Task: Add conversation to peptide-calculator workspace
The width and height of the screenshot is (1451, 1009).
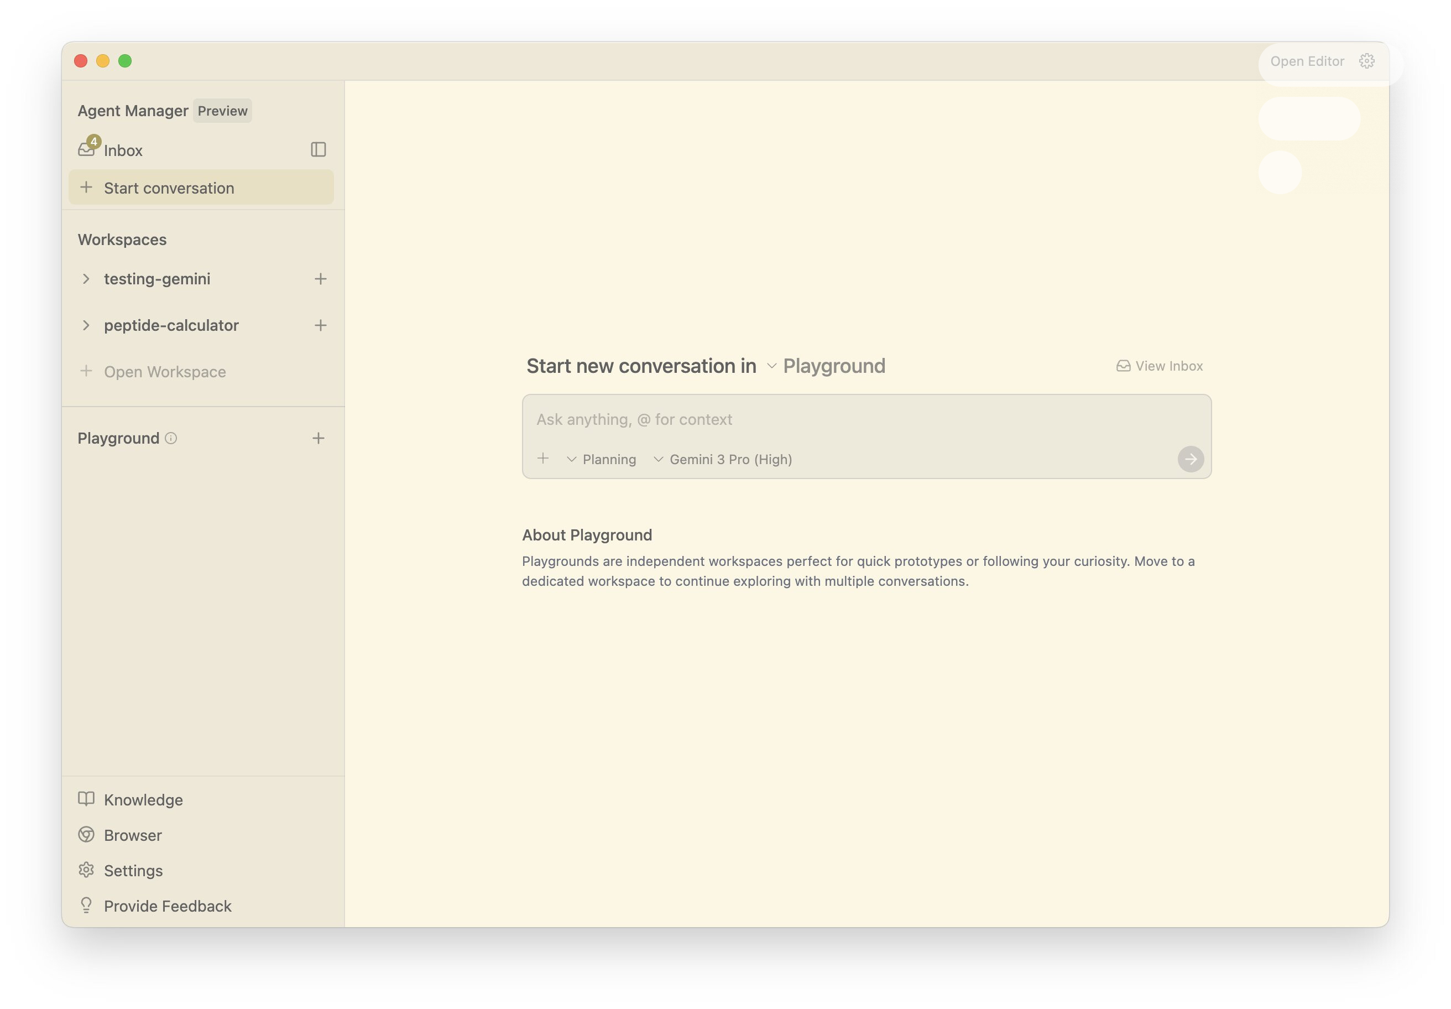Action: pyautogui.click(x=320, y=326)
